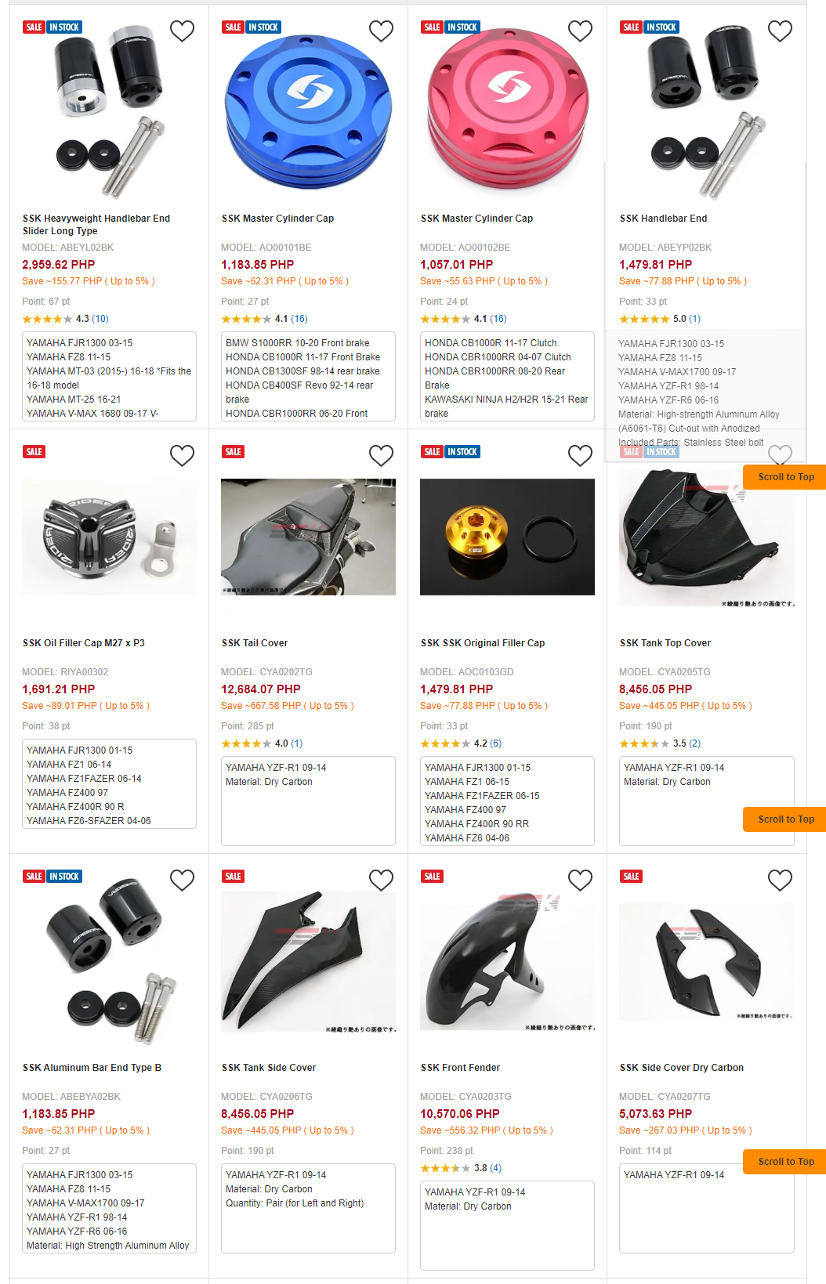
Task: Click heart icon on SSK Original Filler Cap
Action: pyautogui.click(x=581, y=455)
